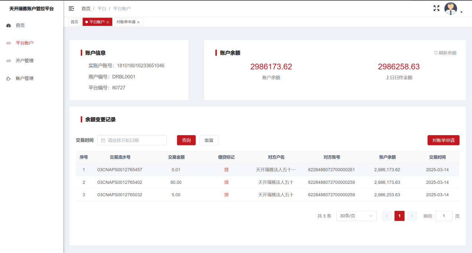Expand the dropdown arrow beside the avatar
The height and width of the screenshot is (253, 472).
[462, 12]
